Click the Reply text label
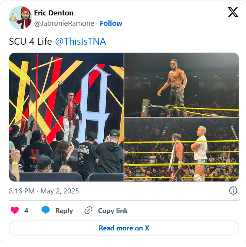Viewport: 246px width, 247px height. pyautogui.click(x=64, y=210)
